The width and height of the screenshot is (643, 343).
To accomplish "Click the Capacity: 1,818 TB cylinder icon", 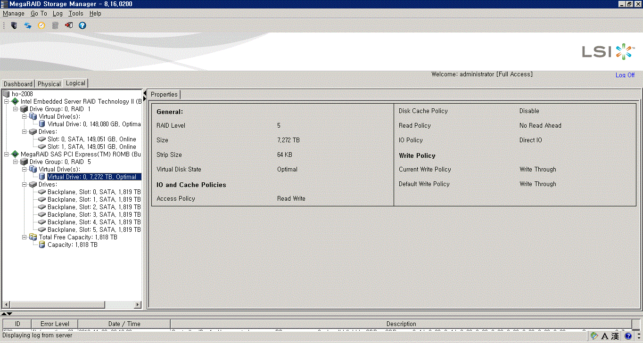I will (x=42, y=245).
